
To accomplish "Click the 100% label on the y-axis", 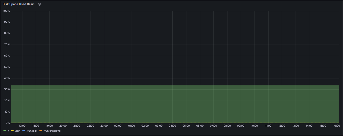I will (6, 11).
